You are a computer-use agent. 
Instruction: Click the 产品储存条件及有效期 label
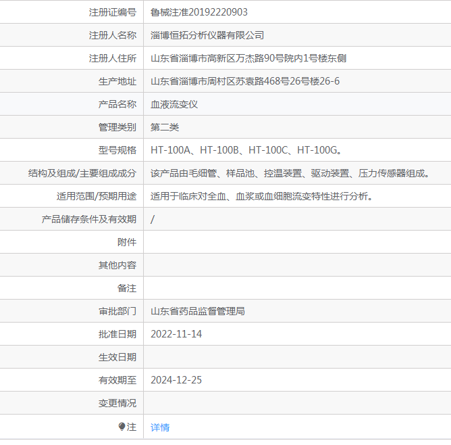coord(89,219)
